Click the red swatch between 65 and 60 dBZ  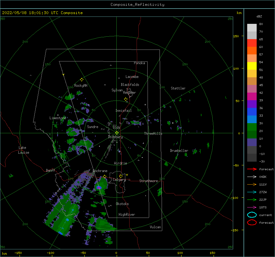pos(252,43)
